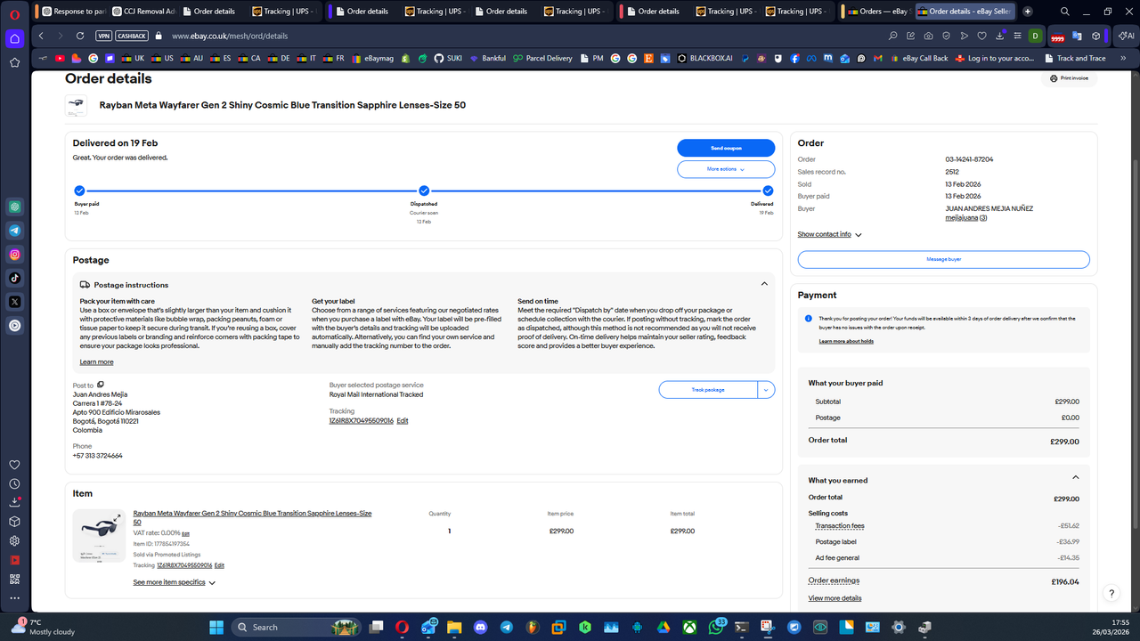Click Learn more about holds

[846, 342]
